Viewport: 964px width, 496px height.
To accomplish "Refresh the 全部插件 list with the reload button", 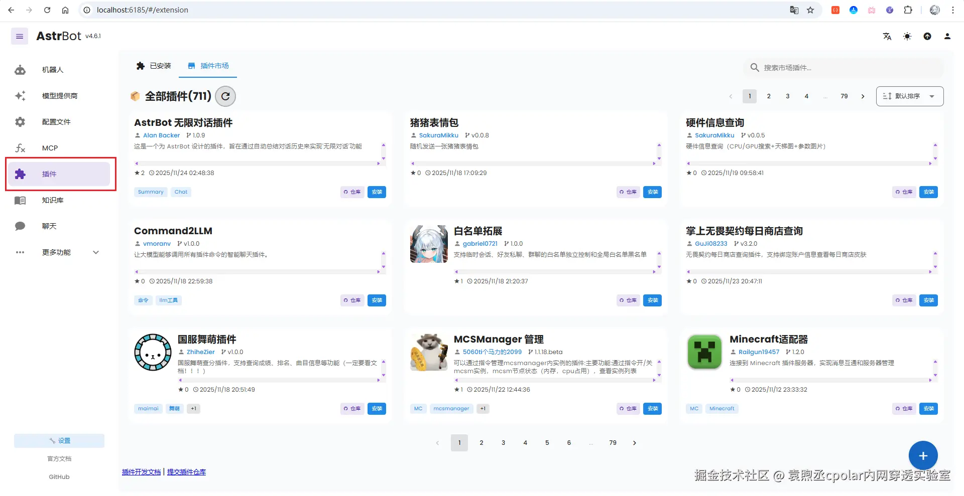I will tap(225, 96).
